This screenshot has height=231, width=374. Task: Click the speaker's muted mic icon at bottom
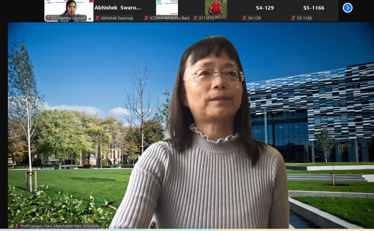click(17, 226)
